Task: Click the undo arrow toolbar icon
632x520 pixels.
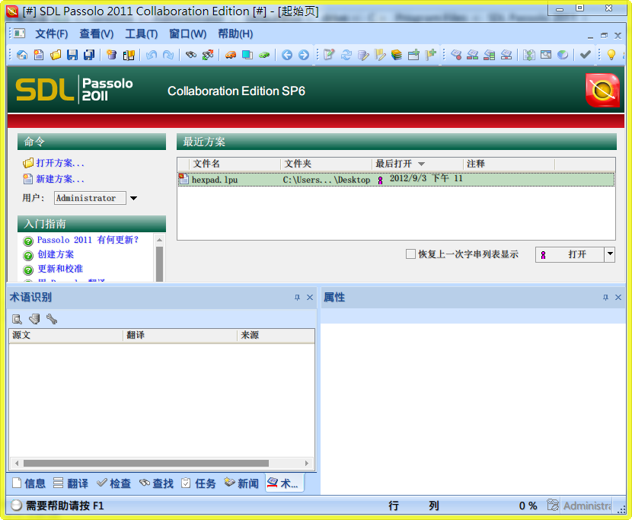Action: [152, 55]
